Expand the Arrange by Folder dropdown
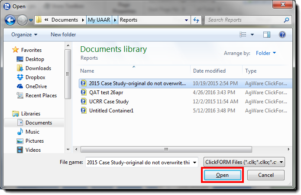 point(266,53)
